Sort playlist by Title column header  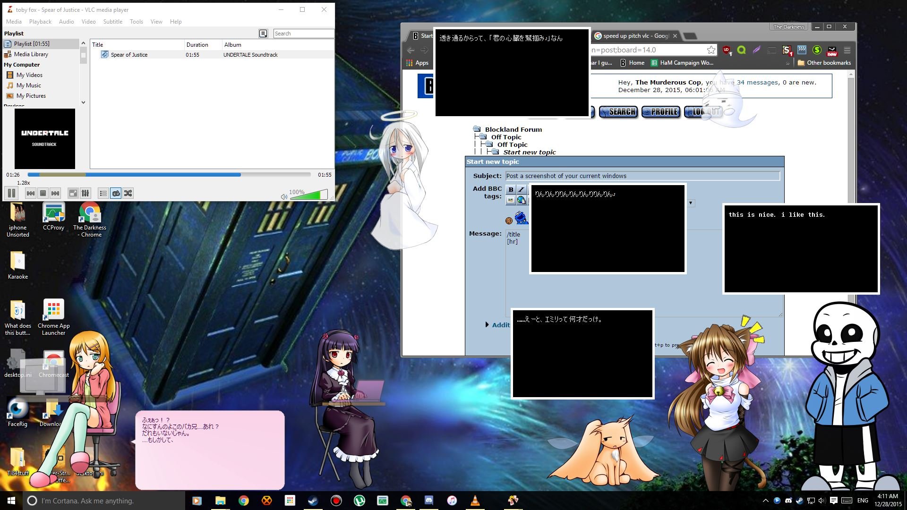tap(137, 45)
